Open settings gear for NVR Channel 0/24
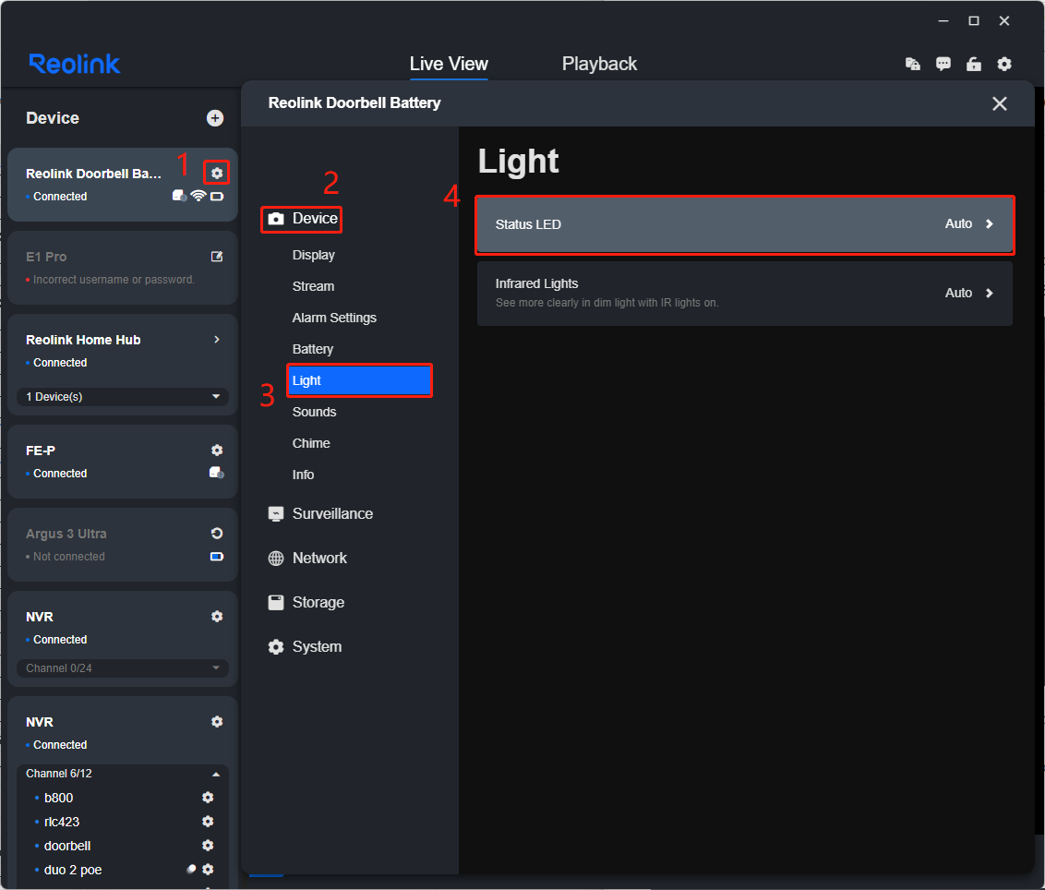The image size is (1045, 890). [x=217, y=617]
